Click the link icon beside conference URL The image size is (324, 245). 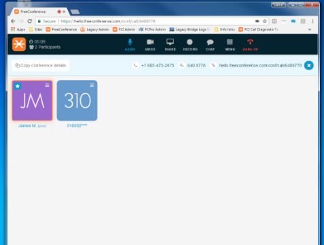point(213,65)
